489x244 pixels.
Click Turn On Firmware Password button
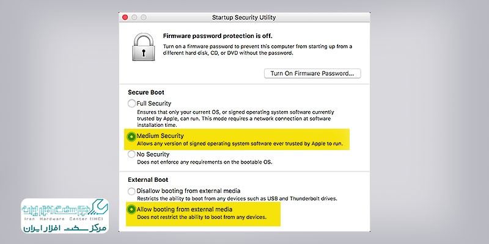coord(312,73)
